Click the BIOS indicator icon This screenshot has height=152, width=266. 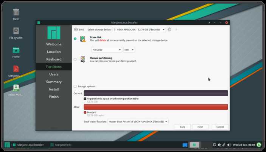[x=76, y=29]
